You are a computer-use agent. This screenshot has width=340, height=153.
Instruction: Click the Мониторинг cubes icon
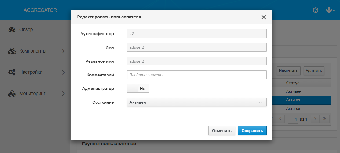(12, 94)
